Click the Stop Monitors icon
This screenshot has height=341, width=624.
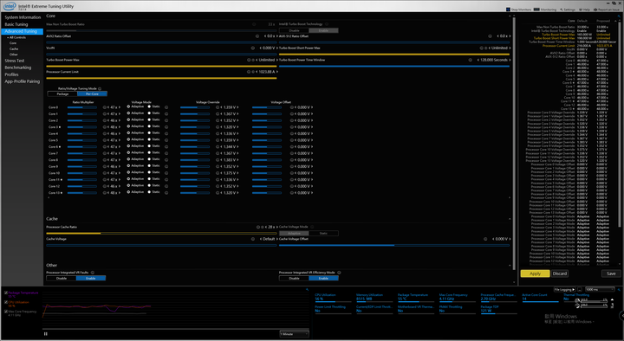(508, 10)
